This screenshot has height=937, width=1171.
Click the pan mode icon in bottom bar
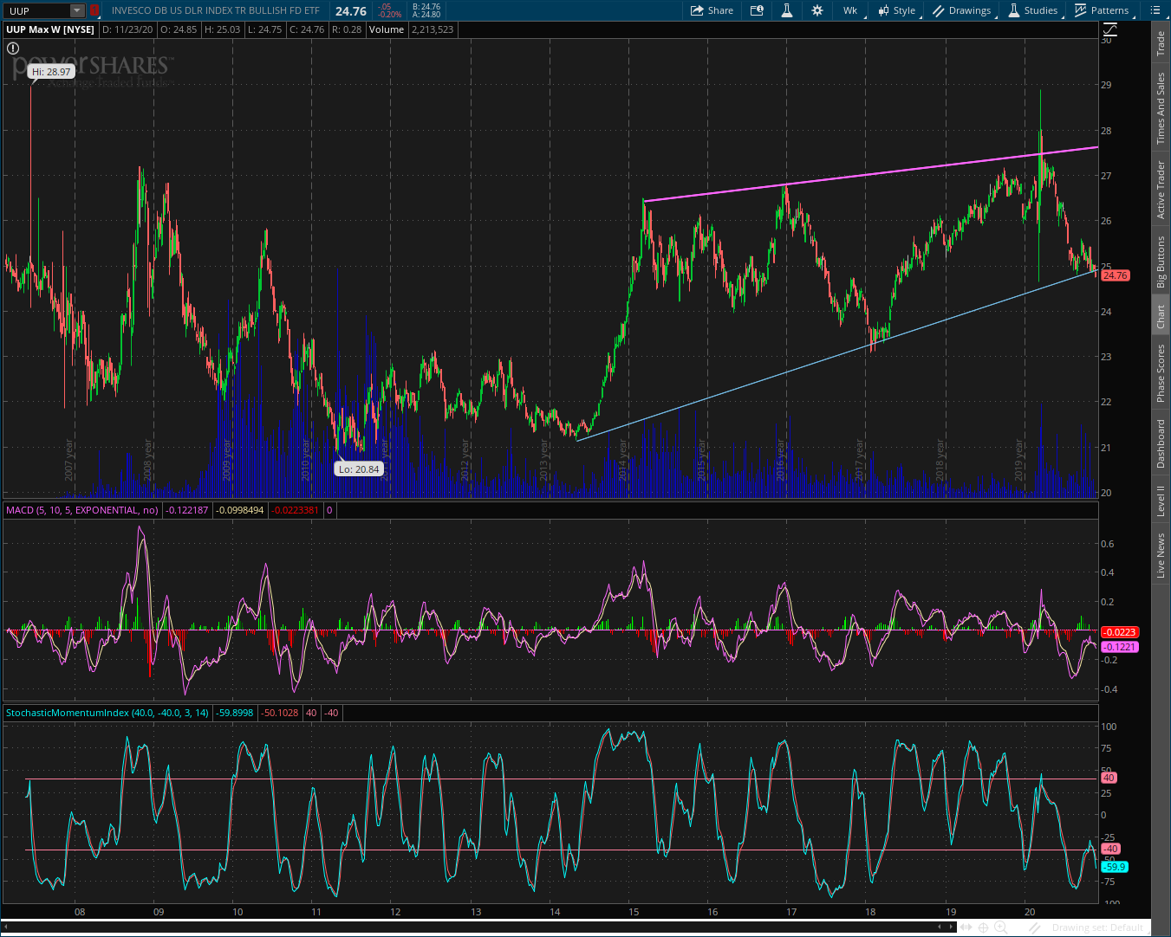tap(965, 927)
